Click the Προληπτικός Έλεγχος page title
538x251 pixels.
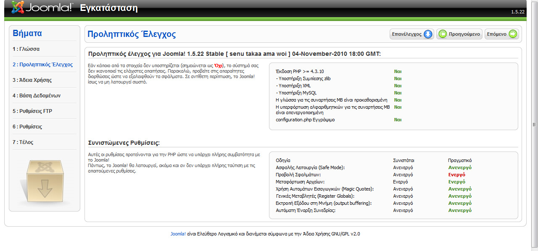click(x=132, y=34)
